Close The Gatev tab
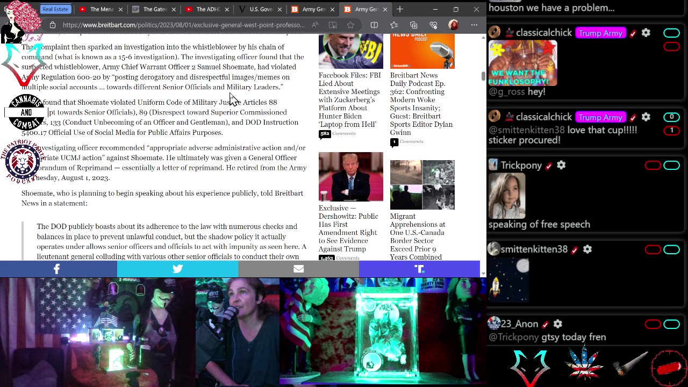 tap(173, 9)
